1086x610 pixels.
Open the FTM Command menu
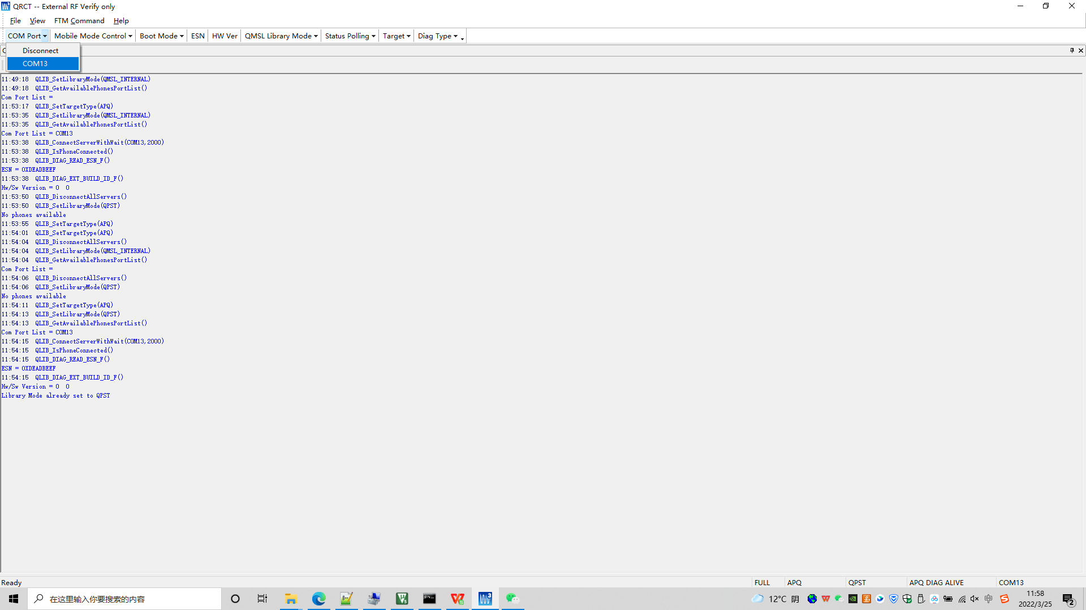[79, 21]
